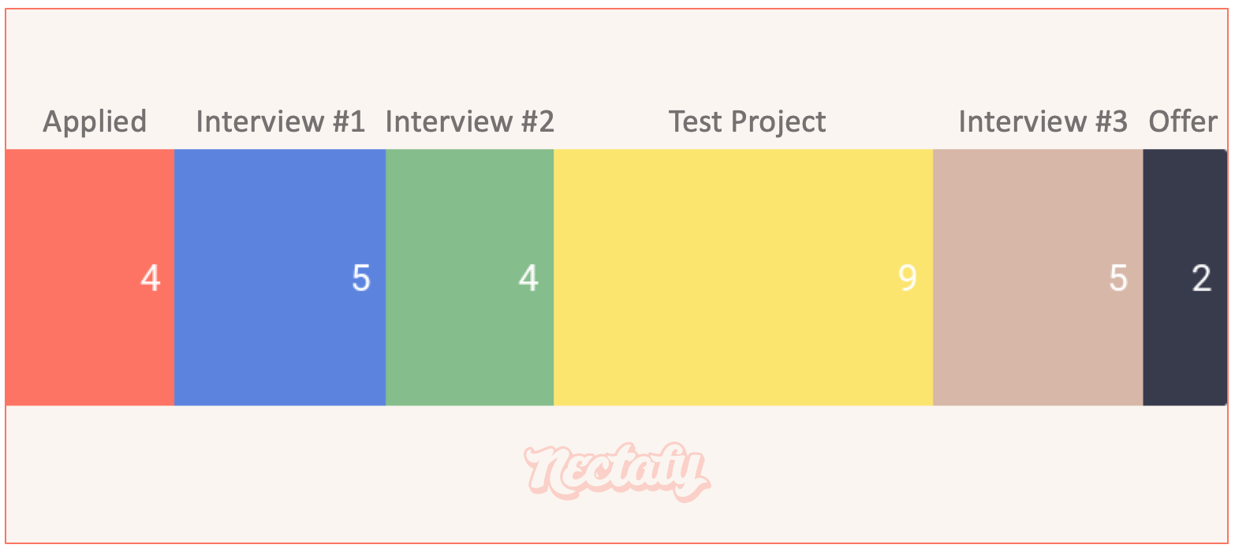Click the beige Interview #3 segment

1038,278
